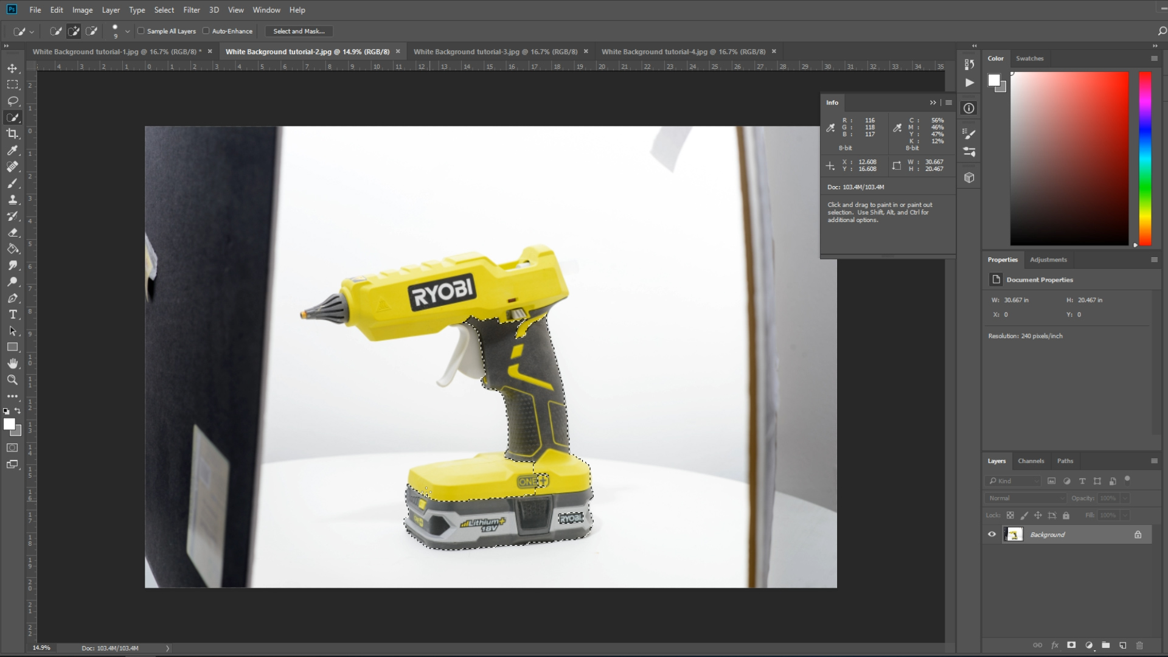Select the Zoom tool
Image resolution: width=1168 pixels, height=657 pixels.
[x=12, y=380]
